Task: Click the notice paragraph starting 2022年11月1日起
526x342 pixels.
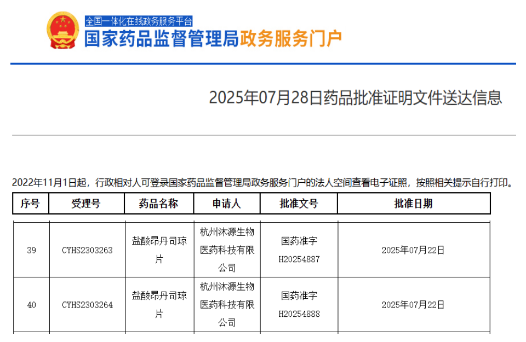Action: pyautogui.click(x=262, y=183)
